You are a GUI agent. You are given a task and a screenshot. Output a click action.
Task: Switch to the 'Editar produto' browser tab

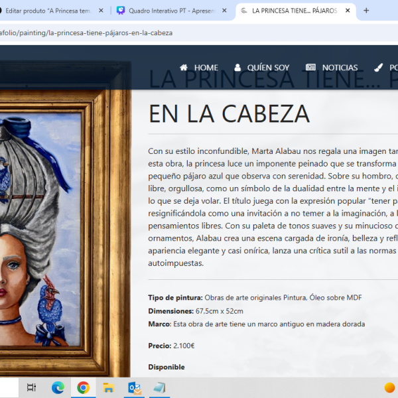coord(48,11)
